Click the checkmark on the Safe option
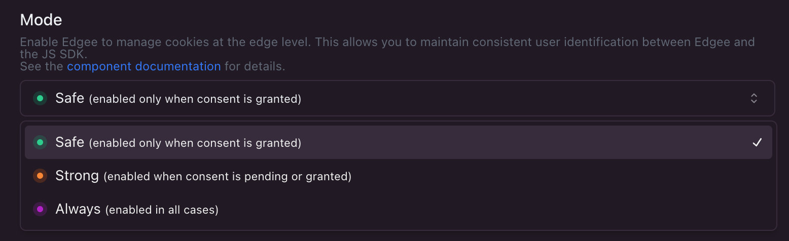The image size is (789, 241). tap(757, 143)
